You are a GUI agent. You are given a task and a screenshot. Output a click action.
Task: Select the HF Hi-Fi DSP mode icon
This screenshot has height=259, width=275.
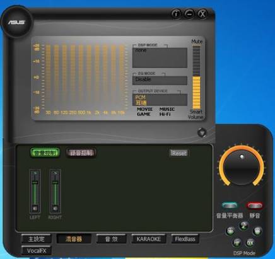tap(237, 243)
